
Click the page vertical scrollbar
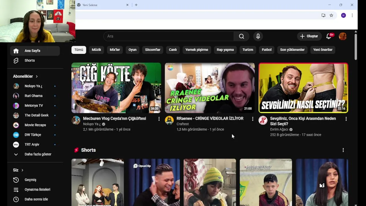355,47
